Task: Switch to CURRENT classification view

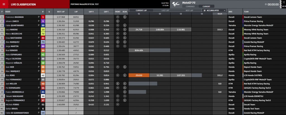Action: [x=206, y=7]
